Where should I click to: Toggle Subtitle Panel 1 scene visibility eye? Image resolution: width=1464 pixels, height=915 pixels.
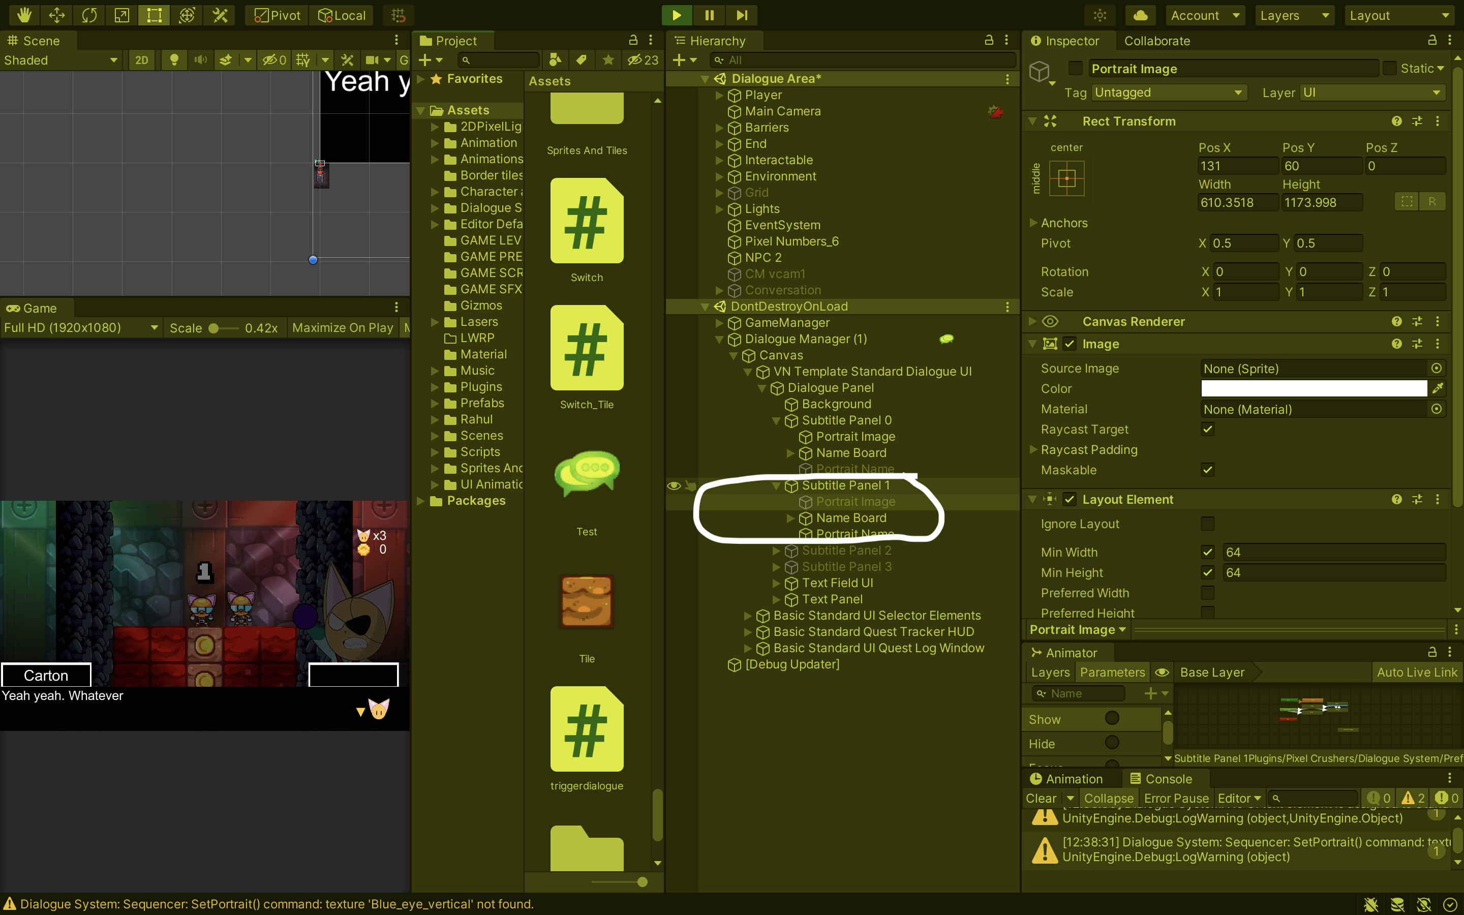coord(674,485)
